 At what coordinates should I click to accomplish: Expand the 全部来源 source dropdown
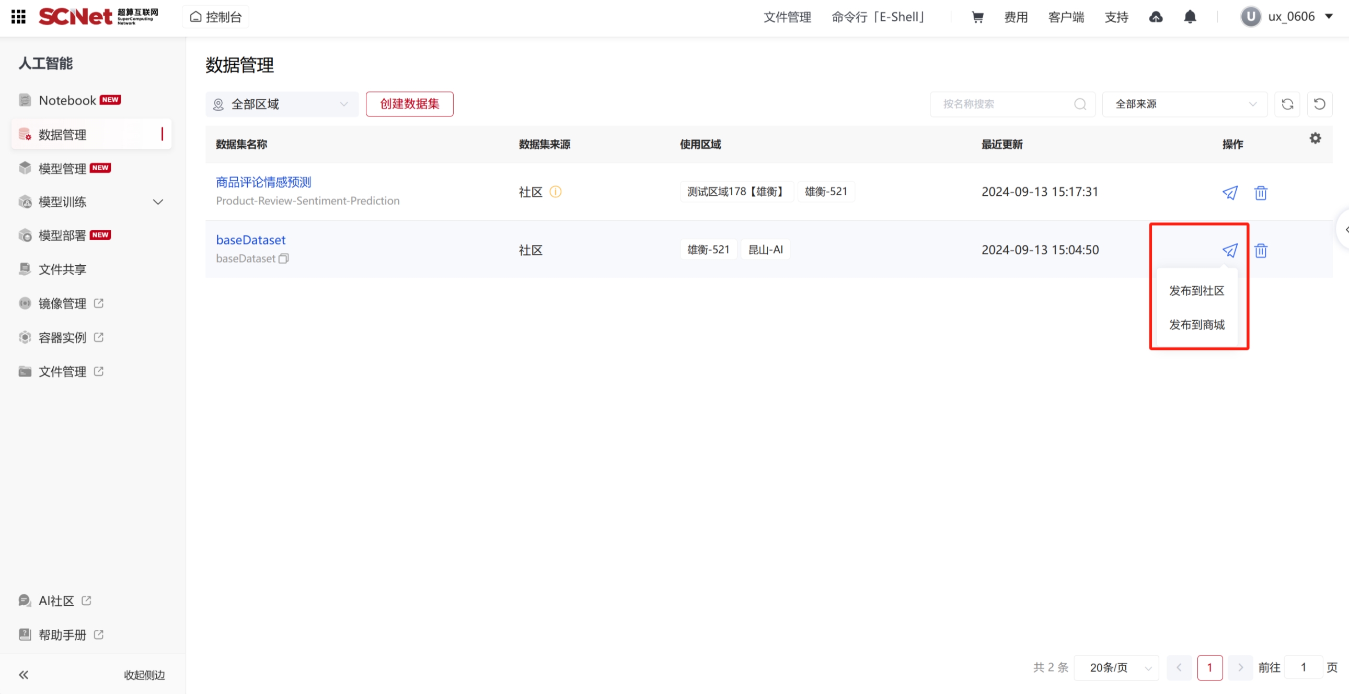[1184, 104]
